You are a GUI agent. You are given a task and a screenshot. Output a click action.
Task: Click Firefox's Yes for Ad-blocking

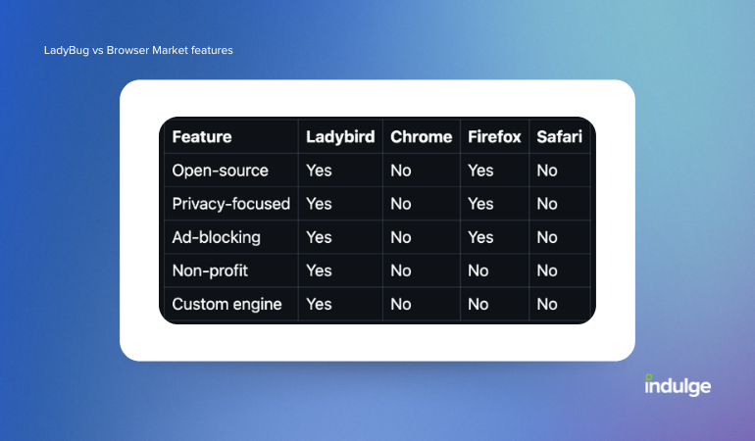[x=480, y=237]
